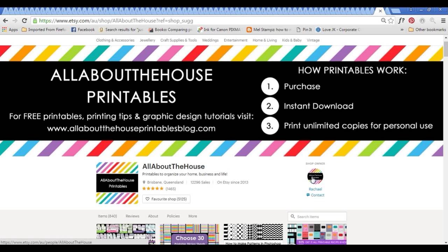Click the zoom magnifier icon in address bar

tap(384, 21)
